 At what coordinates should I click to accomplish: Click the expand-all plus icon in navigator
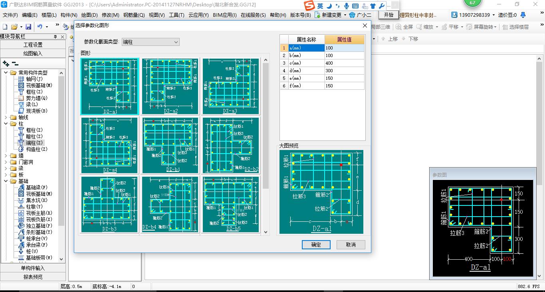click(x=6, y=63)
